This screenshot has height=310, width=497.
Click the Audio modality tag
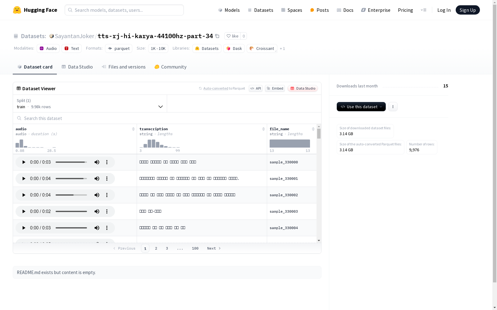click(x=48, y=48)
